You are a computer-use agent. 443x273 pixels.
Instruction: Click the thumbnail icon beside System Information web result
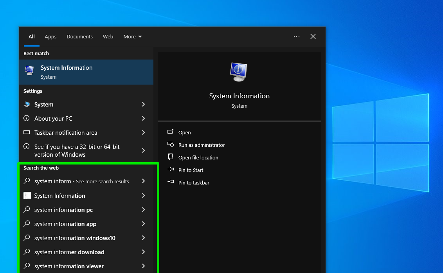(x=27, y=195)
